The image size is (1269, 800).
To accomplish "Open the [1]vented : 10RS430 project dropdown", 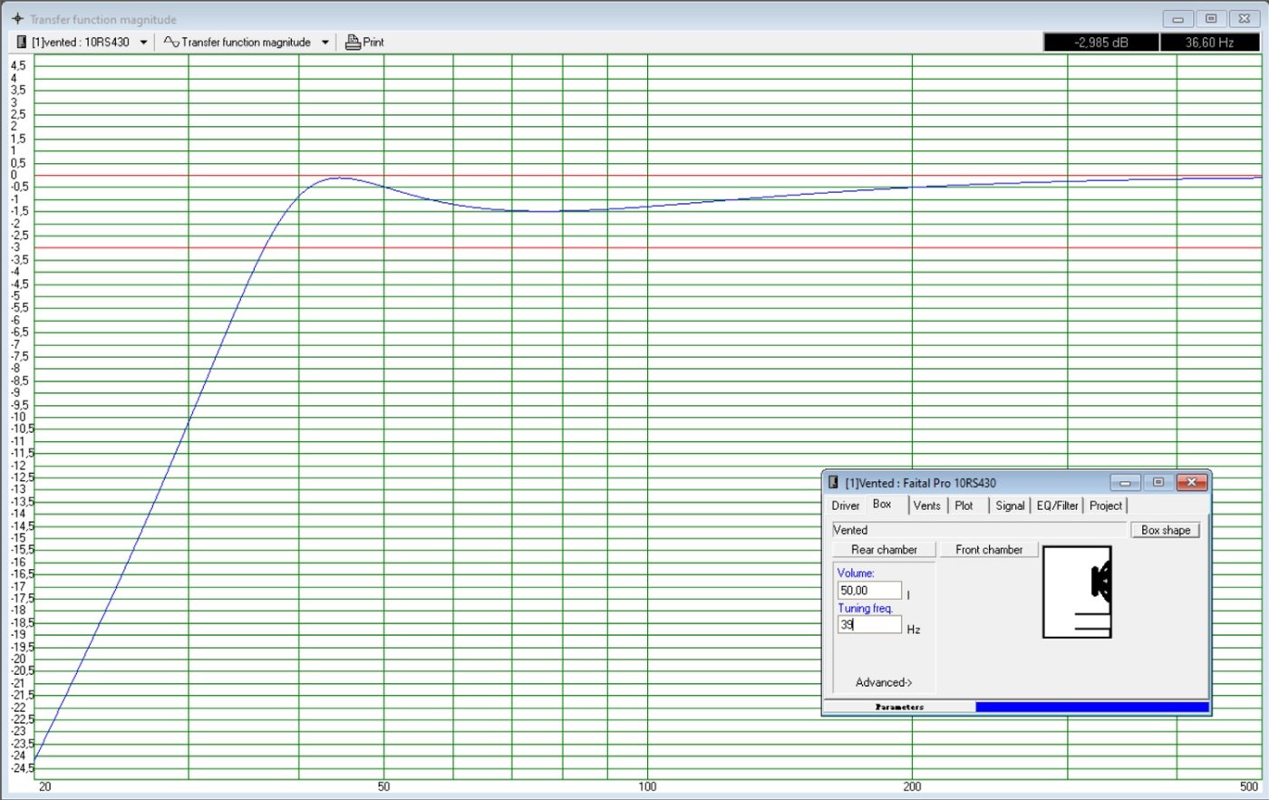I will pos(143,43).
